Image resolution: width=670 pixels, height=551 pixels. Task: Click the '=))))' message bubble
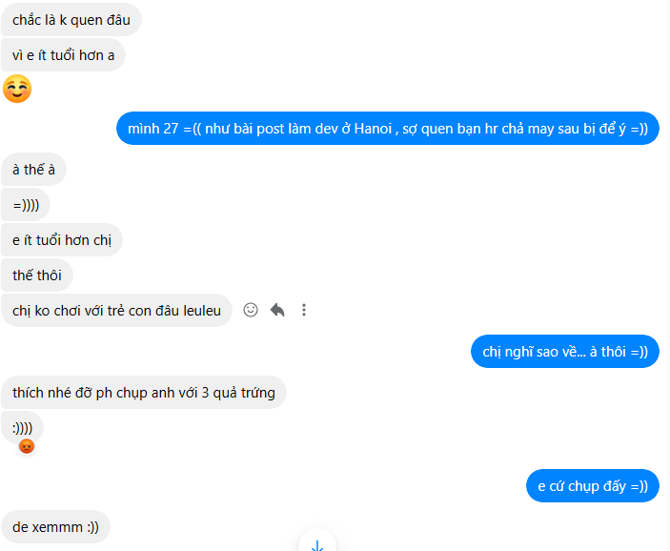pyautogui.click(x=26, y=205)
